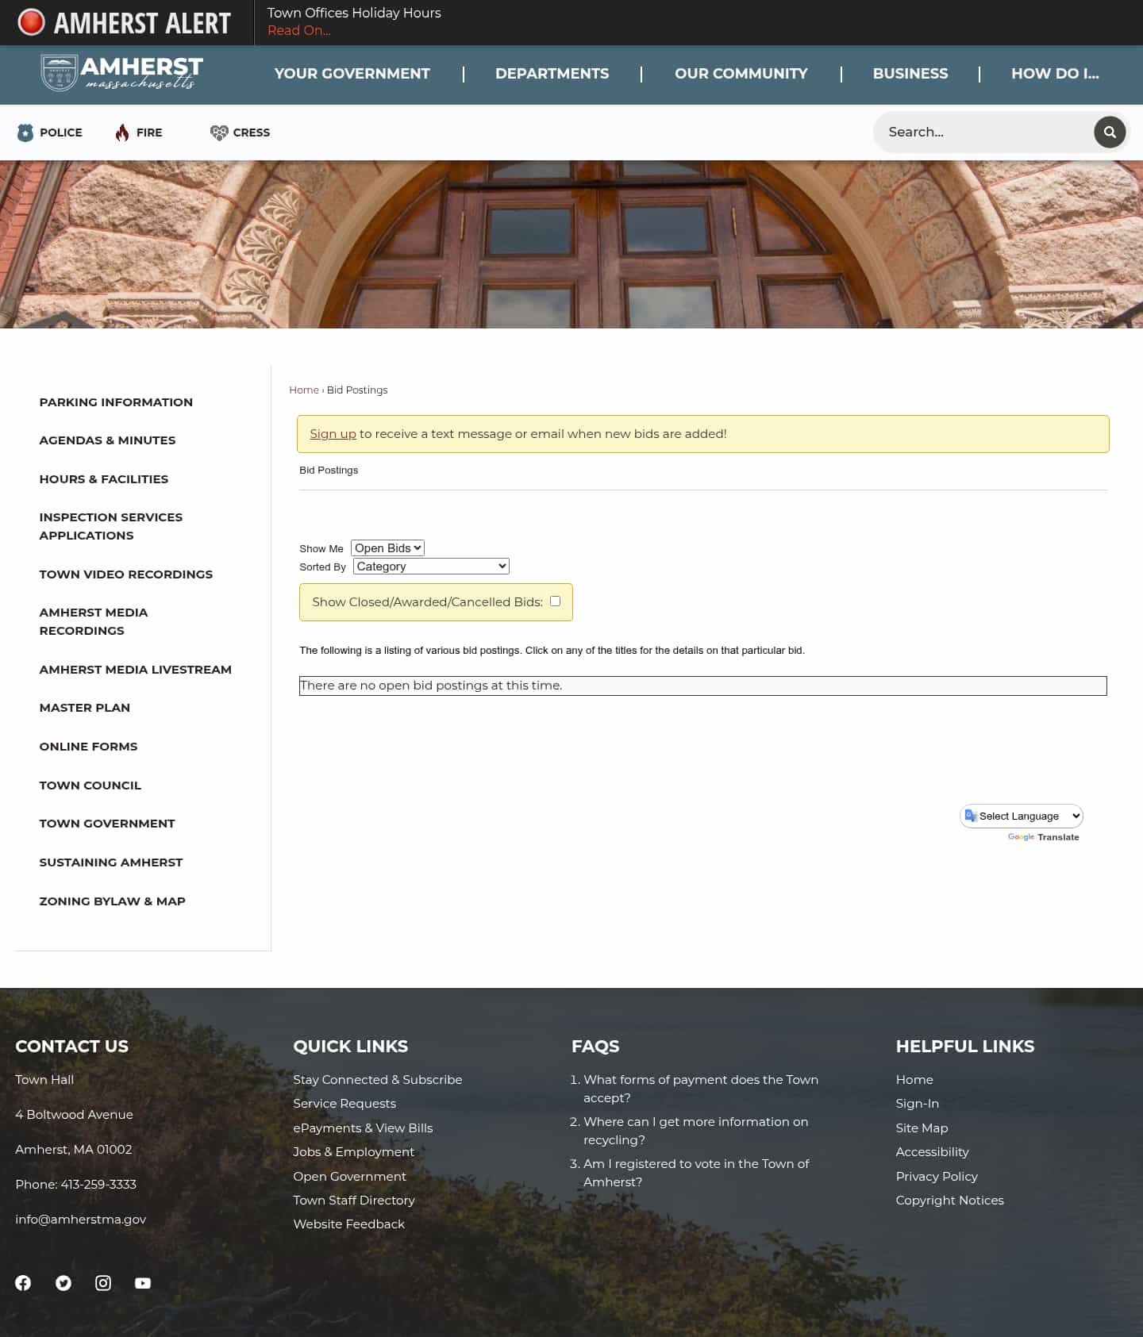The width and height of the screenshot is (1143, 1337).
Task: Open Amherst Media Recordings sidebar link
Action: pos(94,621)
